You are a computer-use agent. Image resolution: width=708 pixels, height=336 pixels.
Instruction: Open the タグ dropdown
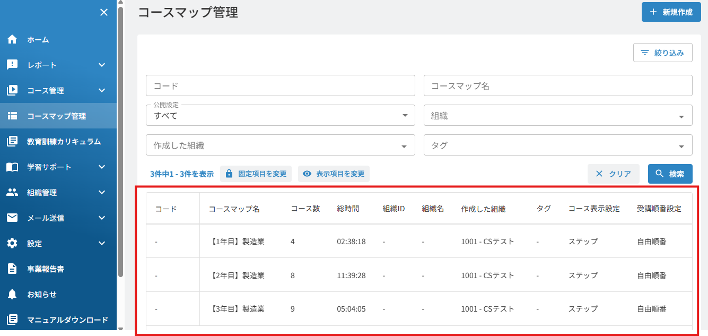tap(558, 145)
